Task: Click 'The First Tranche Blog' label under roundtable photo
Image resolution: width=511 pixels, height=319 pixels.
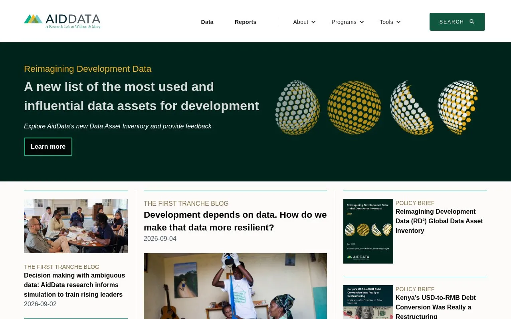Action: tap(61, 267)
